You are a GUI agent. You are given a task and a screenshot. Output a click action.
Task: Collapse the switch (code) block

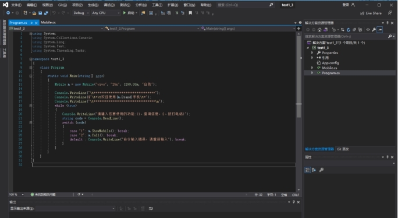pos(31,122)
